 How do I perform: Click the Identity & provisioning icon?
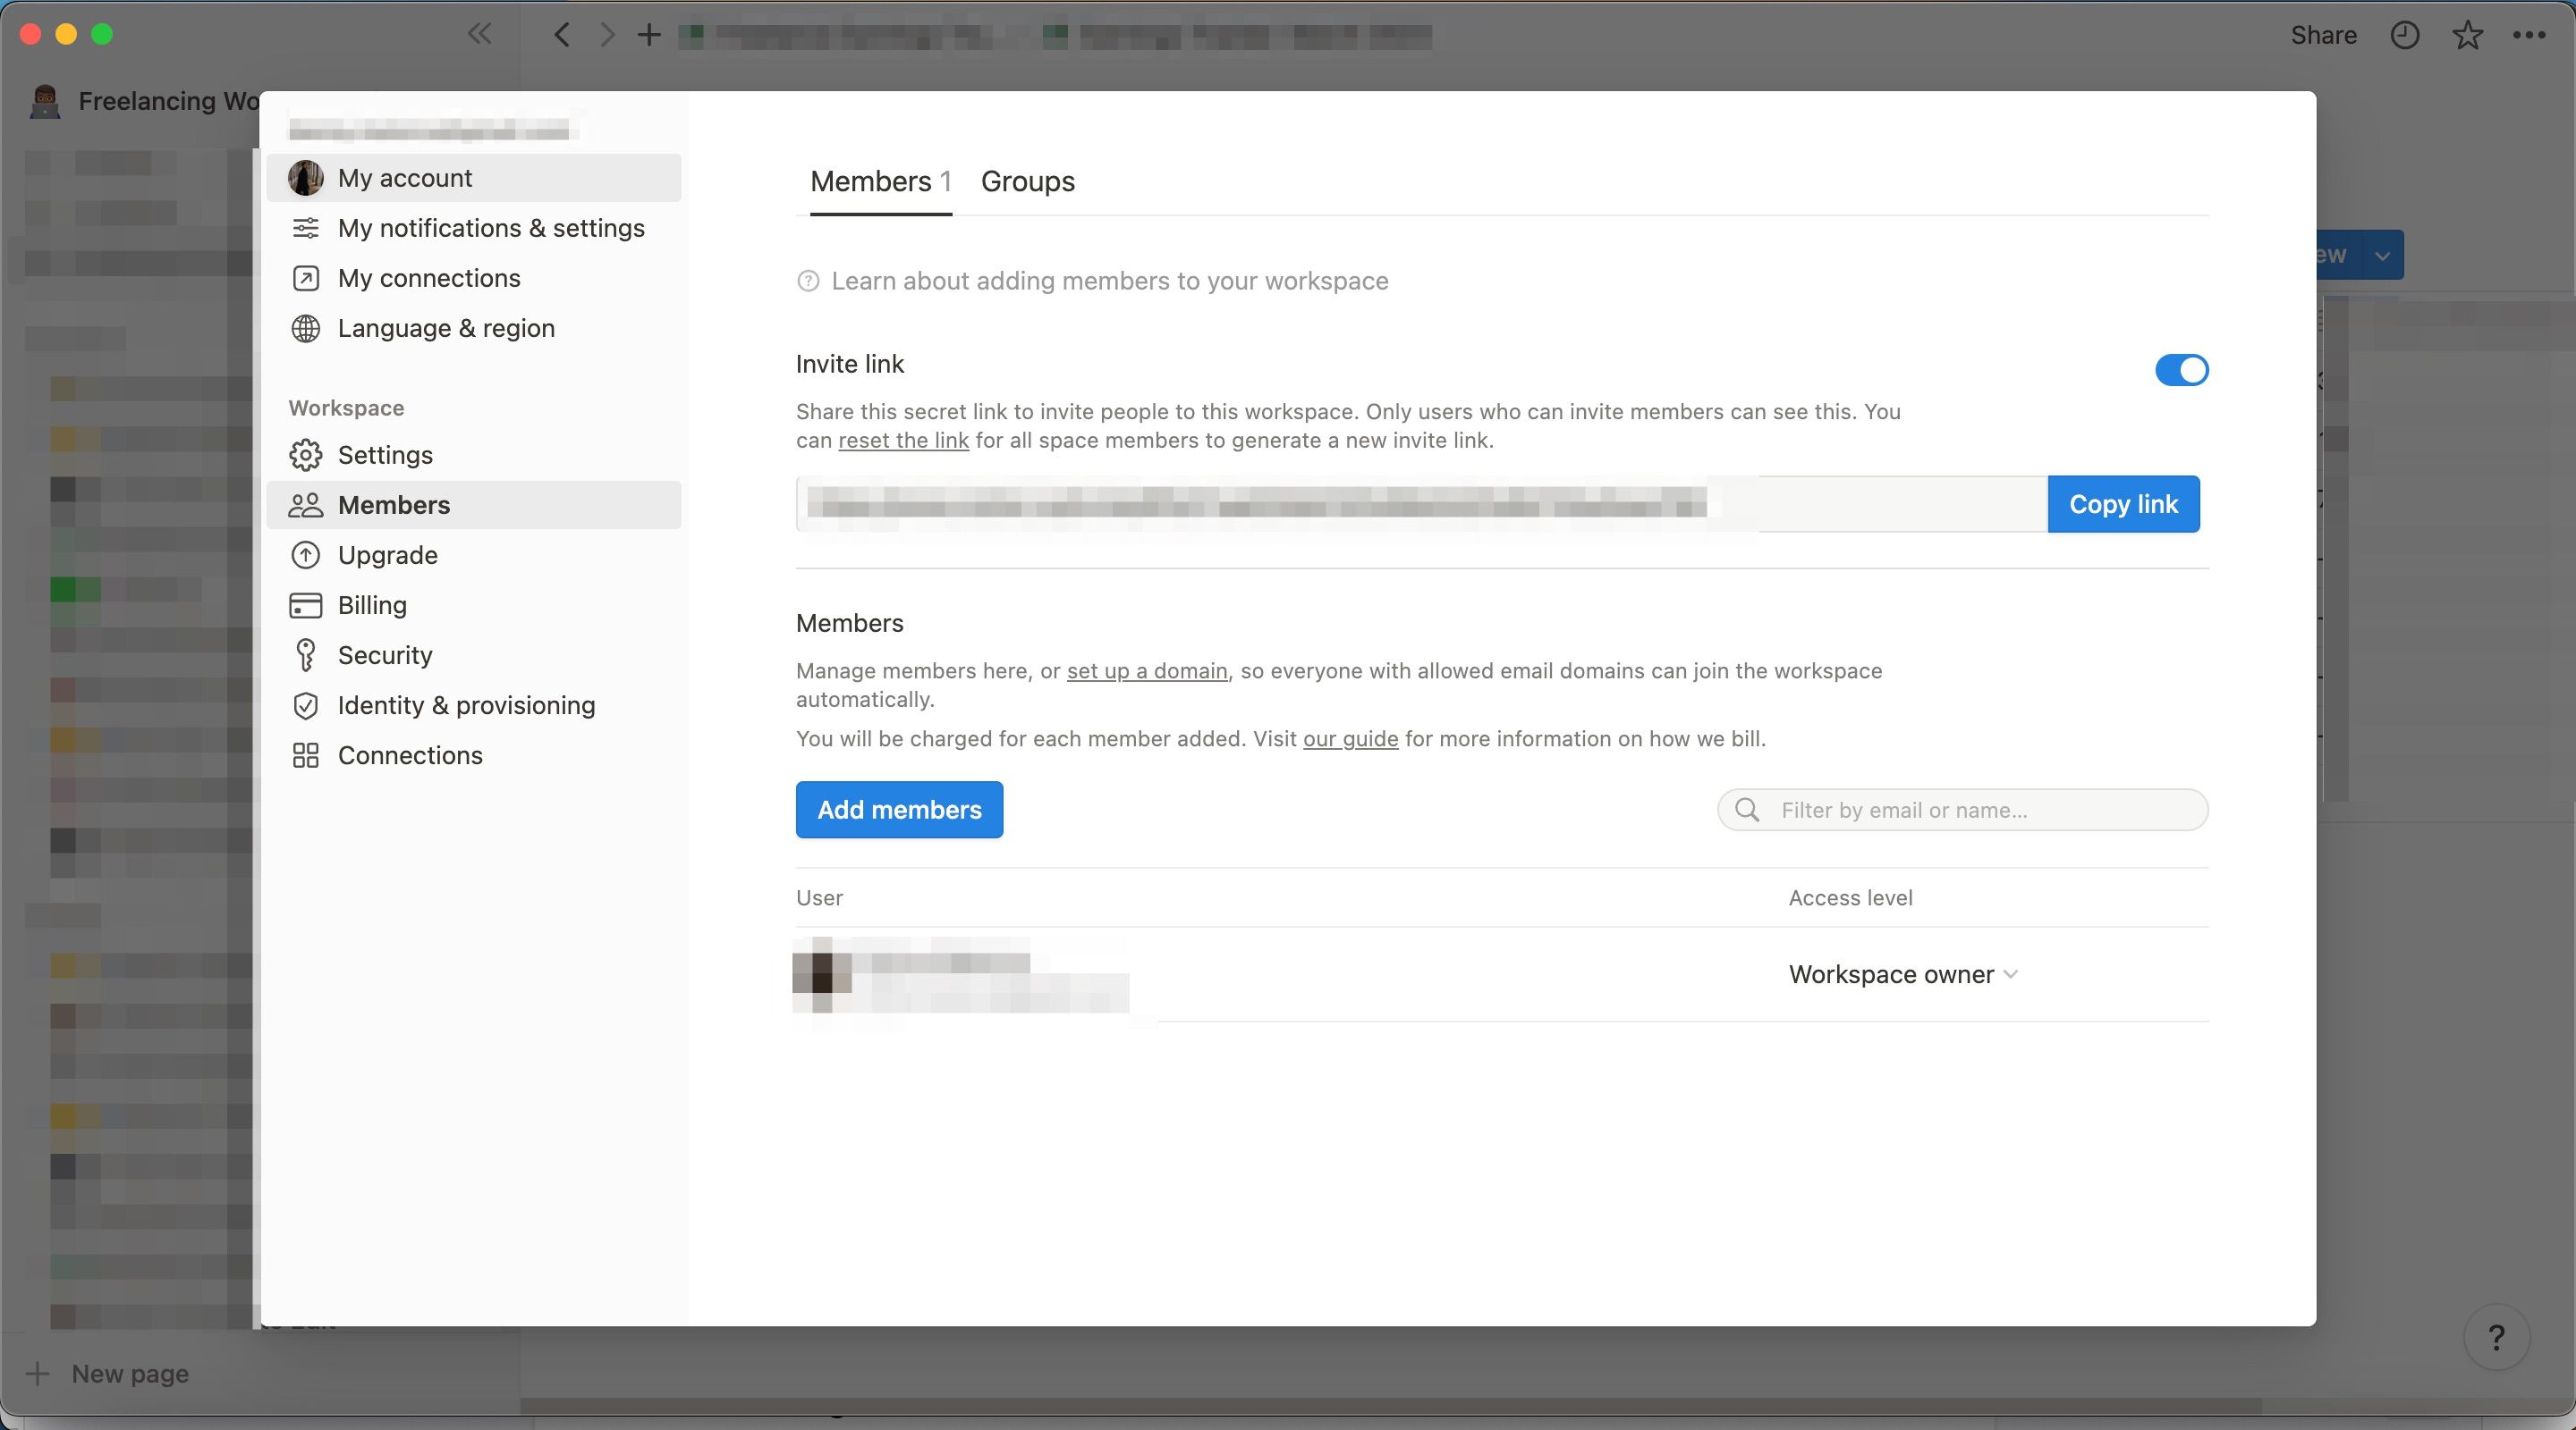click(305, 708)
